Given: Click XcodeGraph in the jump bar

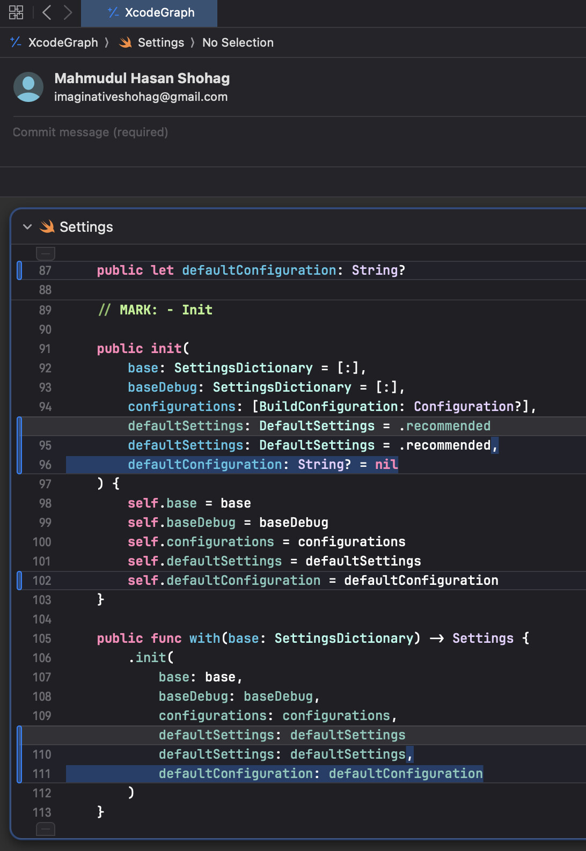Looking at the screenshot, I should click(63, 42).
